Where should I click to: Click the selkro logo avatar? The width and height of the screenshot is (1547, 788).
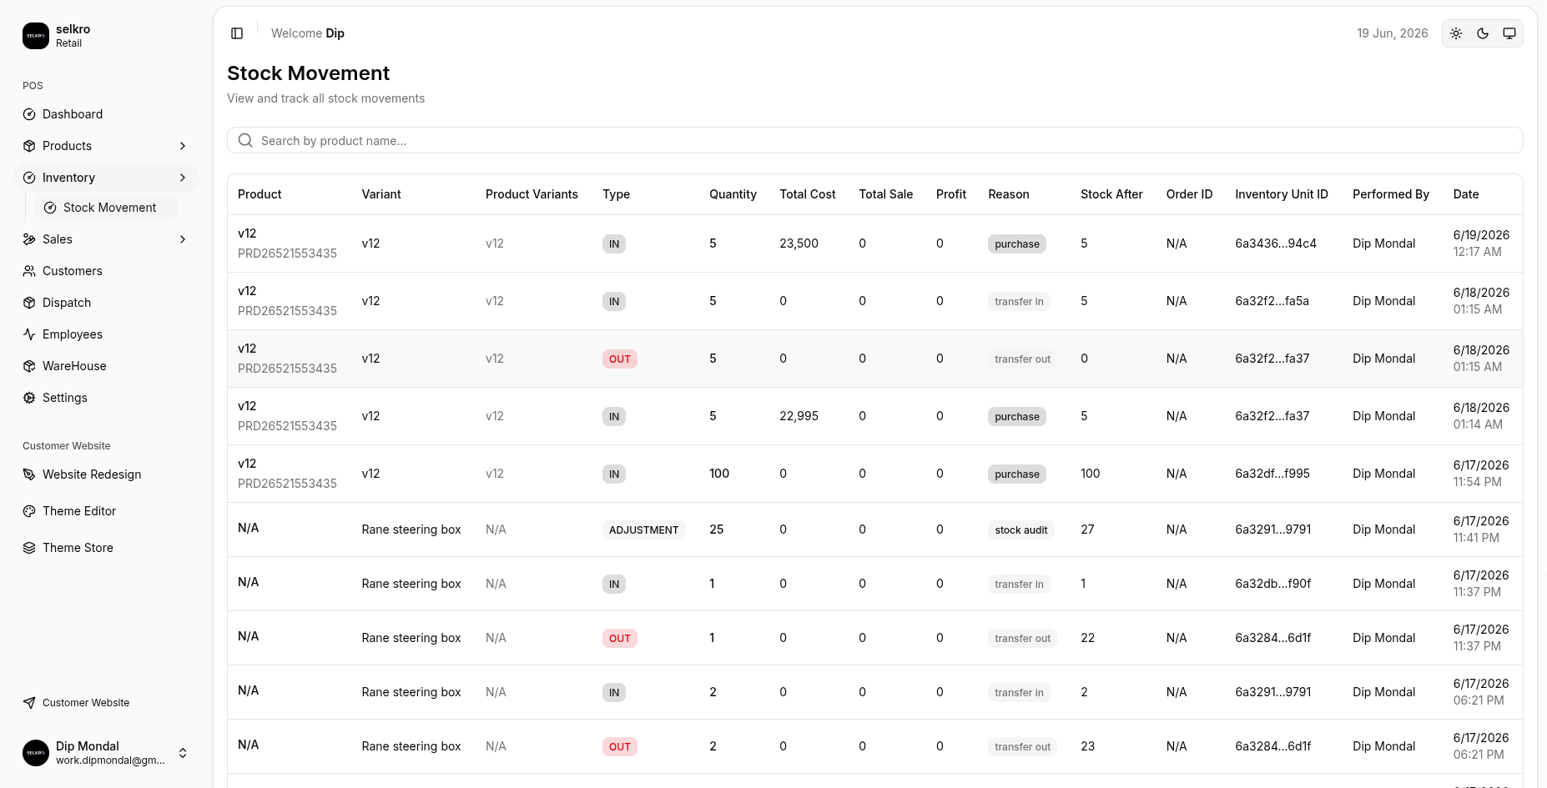click(36, 36)
